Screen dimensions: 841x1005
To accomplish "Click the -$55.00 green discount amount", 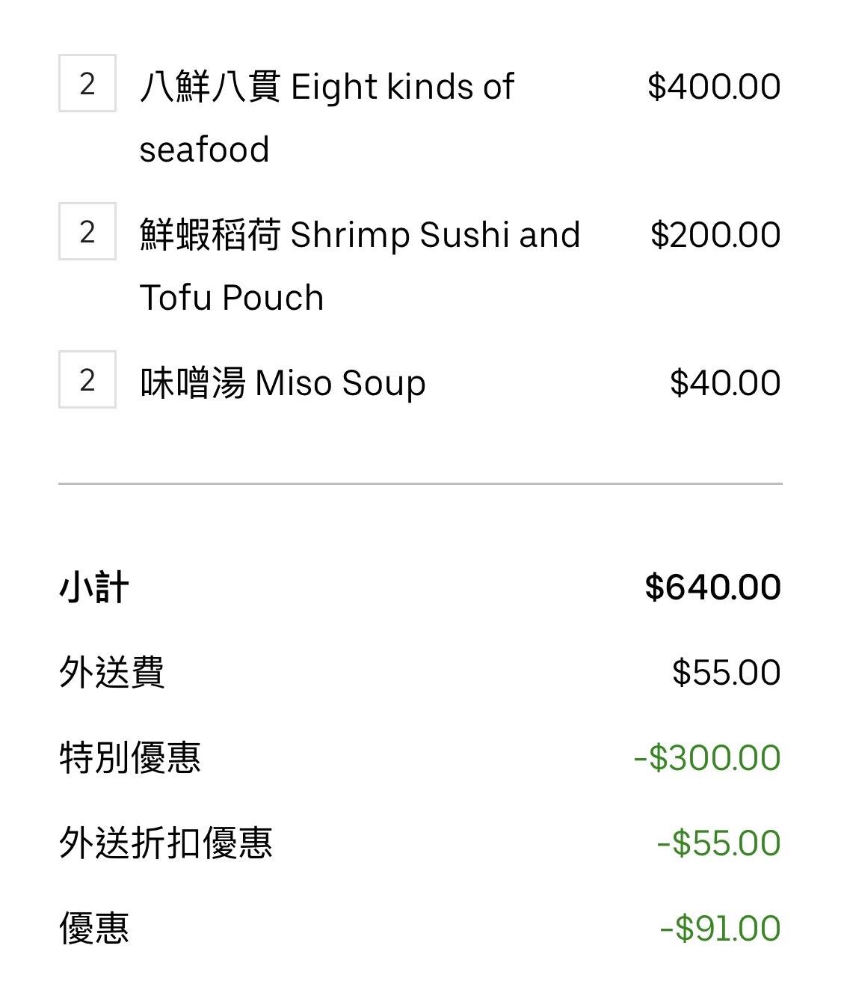I will (719, 843).
